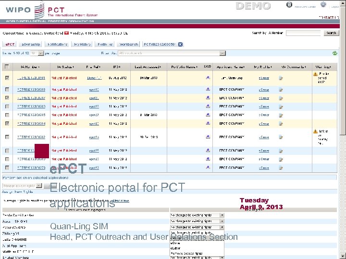The height and width of the screenshot is (259, 346).
Task: Click the green refresh list icon
Action: tap(335, 53)
